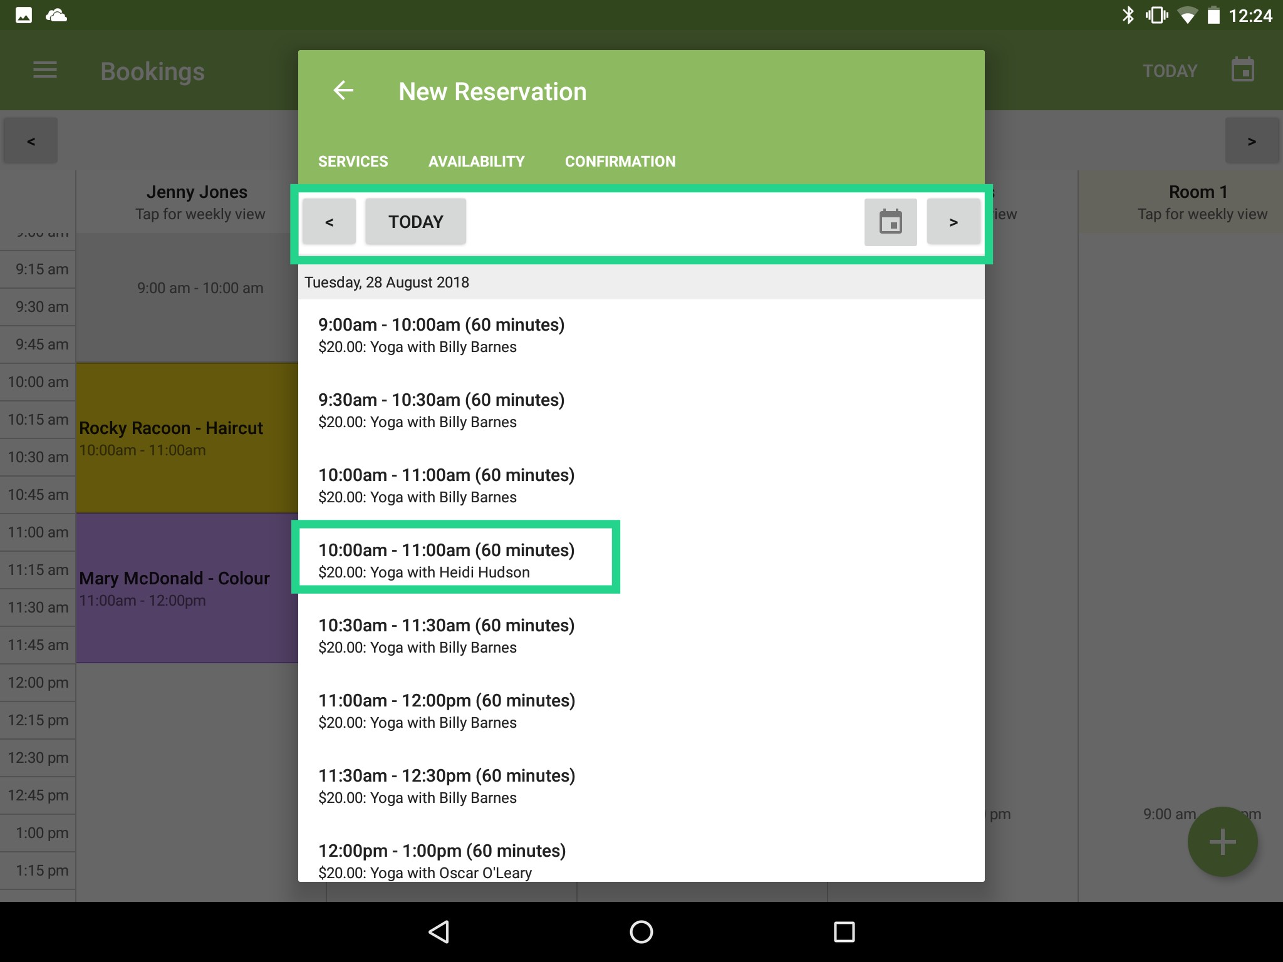
Task: Open the CONFIRMATION tab
Action: pos(620,161)
